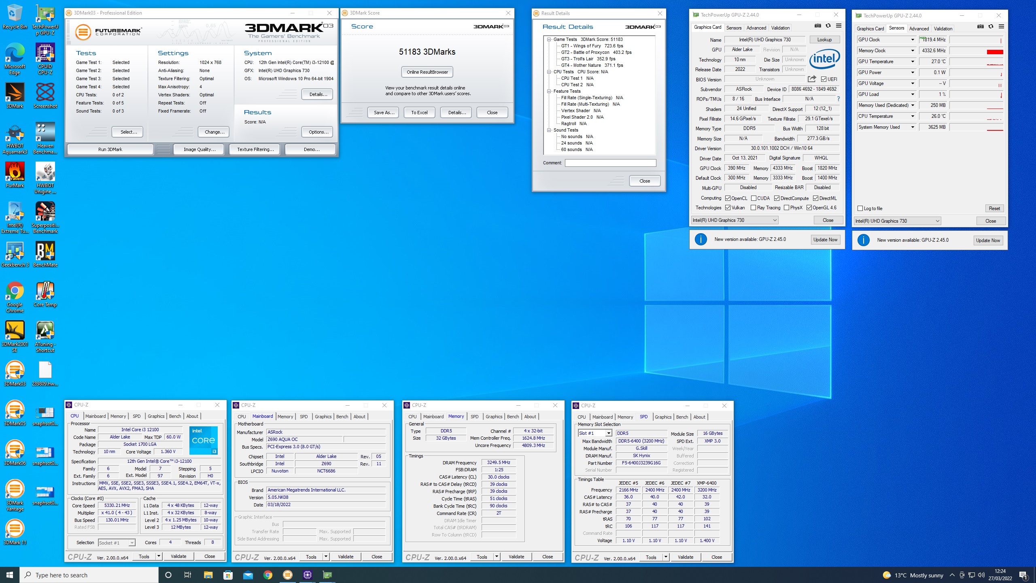
Task: Switch to Bench tab in CPU-Z CPU window
Action: tap(175, 416)
